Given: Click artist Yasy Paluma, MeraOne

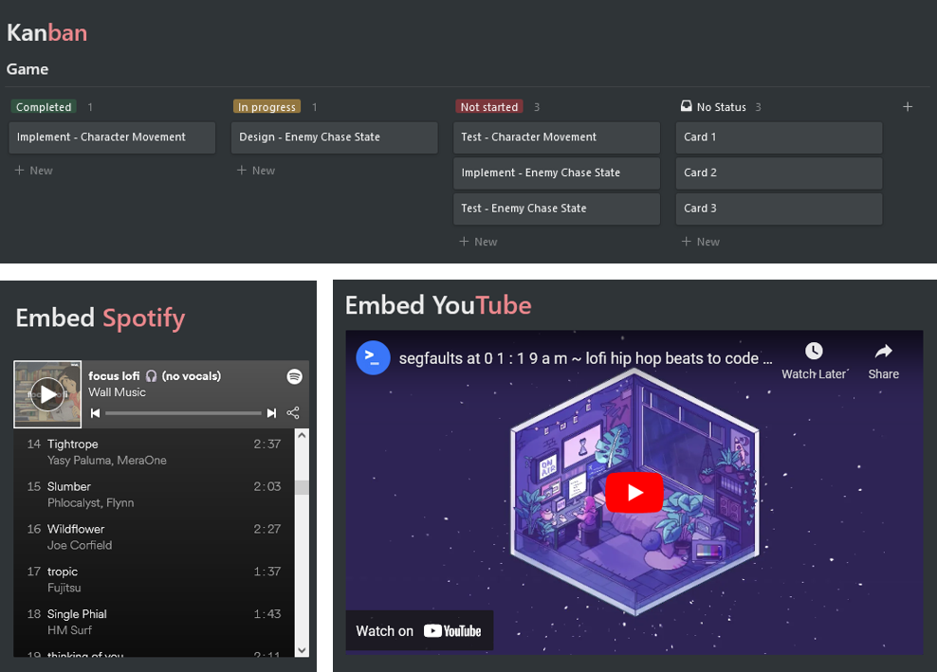Looking at the screenshot, I should [107, 461].
